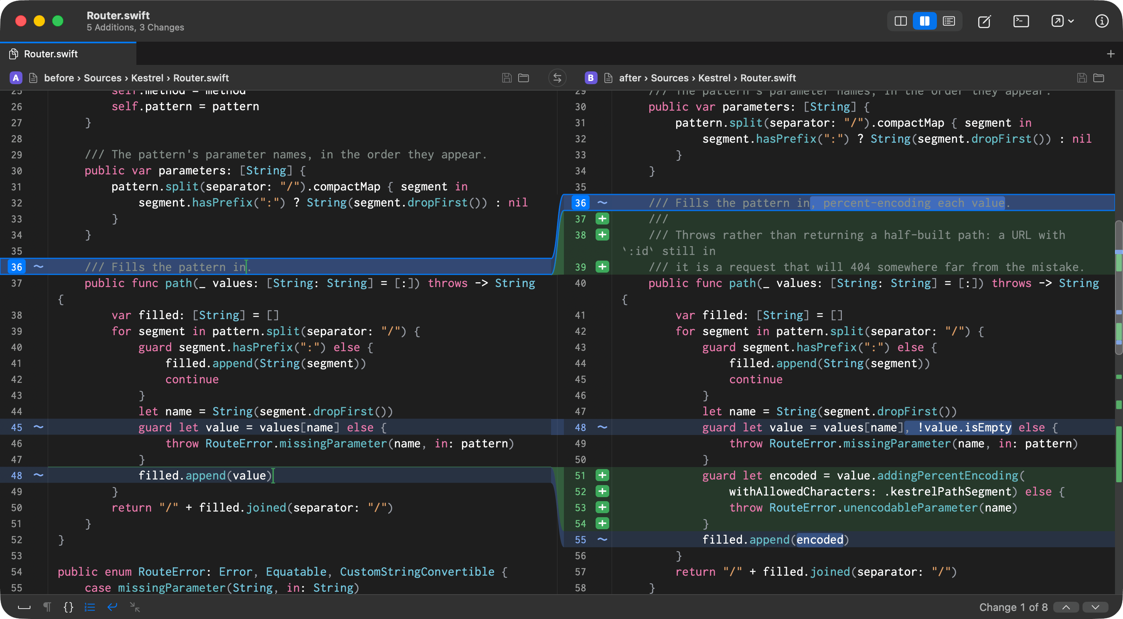Toggle show whitespace/spaces icon
This screenshot has height=619, width=1123.
coord(24,607)
